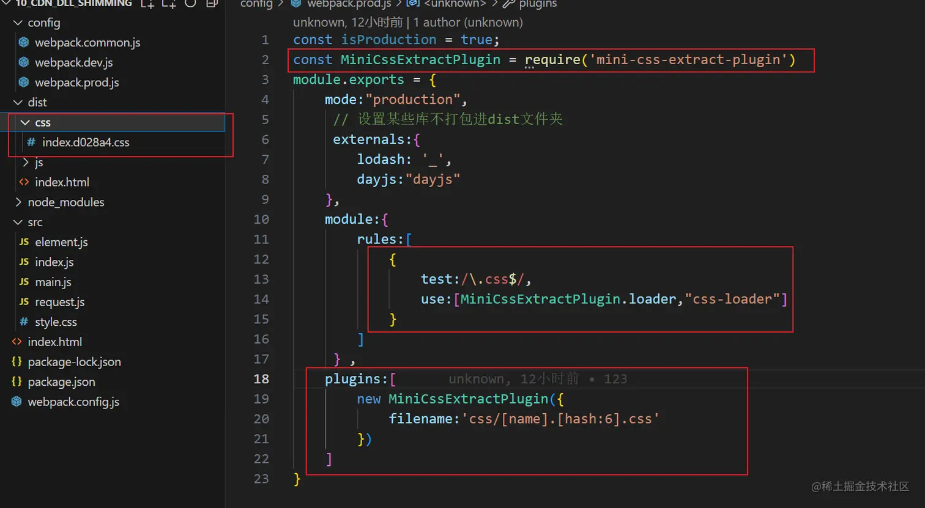This screenshot has height=508, width=925.
Task: Collapse the dist folder
Action: pos(18,102)
